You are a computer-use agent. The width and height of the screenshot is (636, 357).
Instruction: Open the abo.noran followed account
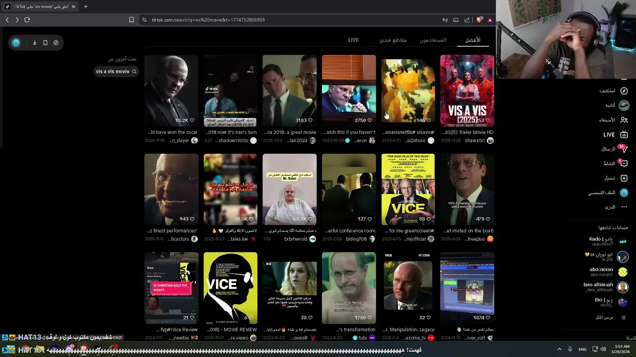click(x=608, y=272)
